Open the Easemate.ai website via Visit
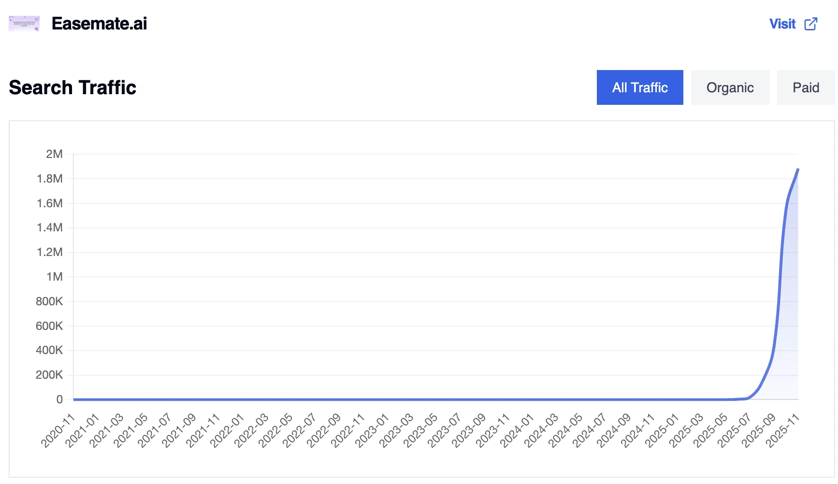The image size is (838, 484). (783, 24)
